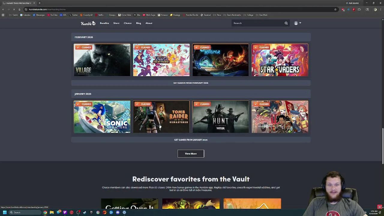
Task: Open the Sonic Frontiers game tile
Action: [x=102, y=117]
